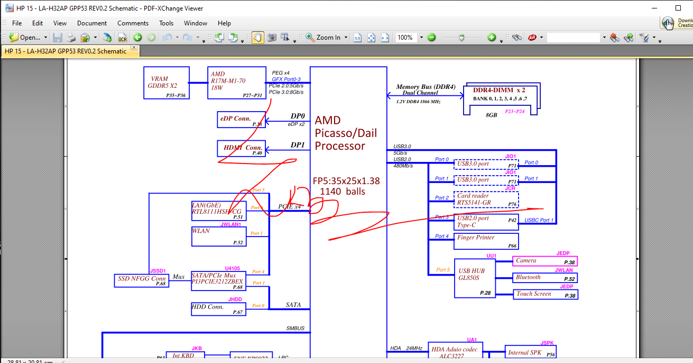The width and height of the screenshot is (693, 363).
Task: Click the Undo arrow icon
Action: 167,38
